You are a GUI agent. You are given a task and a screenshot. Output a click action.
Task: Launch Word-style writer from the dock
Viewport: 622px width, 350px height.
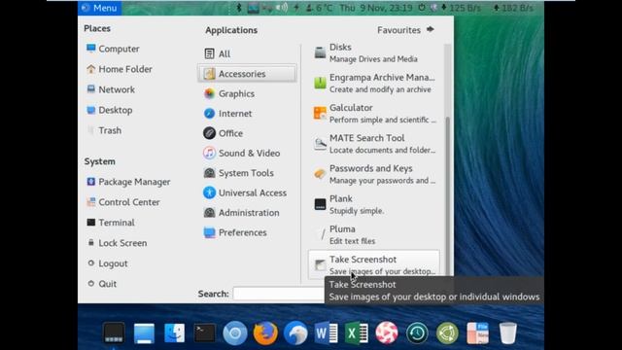coord(327,332)
